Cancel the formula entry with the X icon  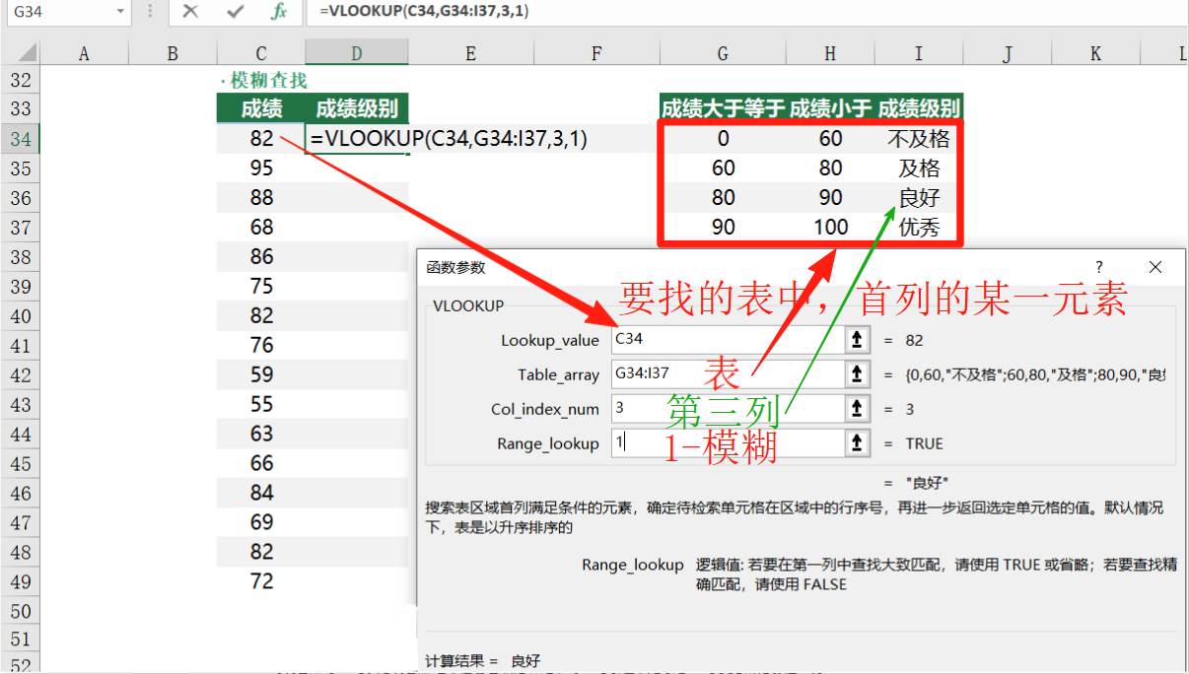(x=190, y=12)
